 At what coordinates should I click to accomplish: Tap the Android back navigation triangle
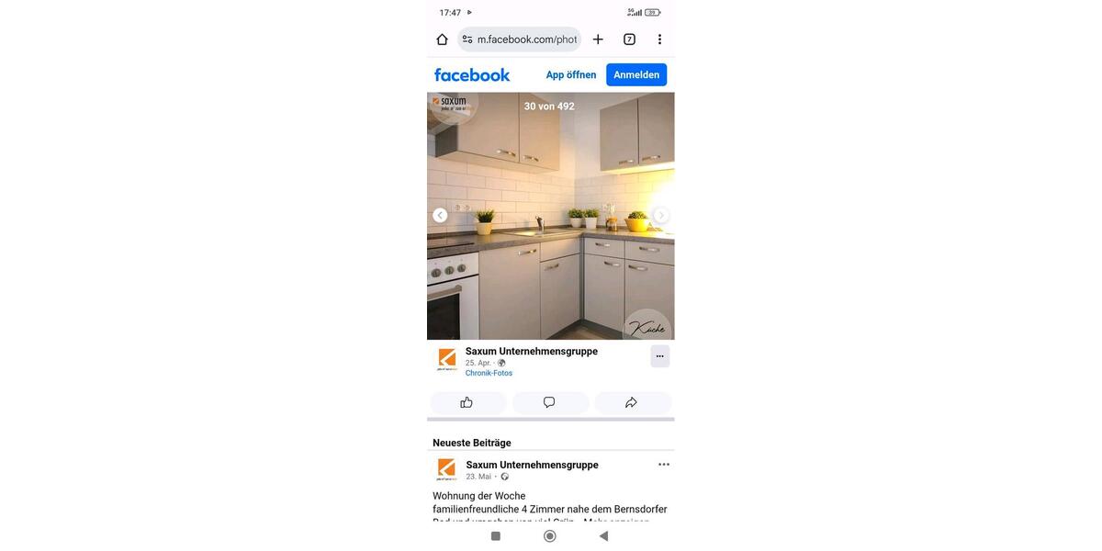coord(603,536)
